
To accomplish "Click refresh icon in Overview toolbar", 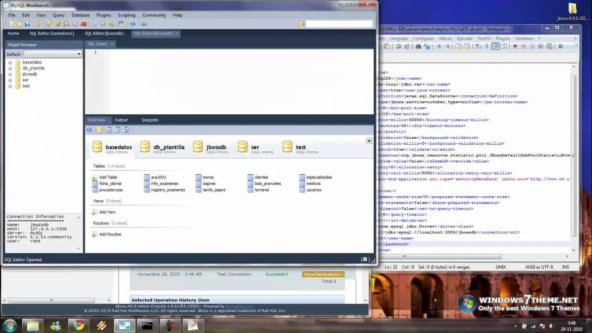I will click(90, 130).
